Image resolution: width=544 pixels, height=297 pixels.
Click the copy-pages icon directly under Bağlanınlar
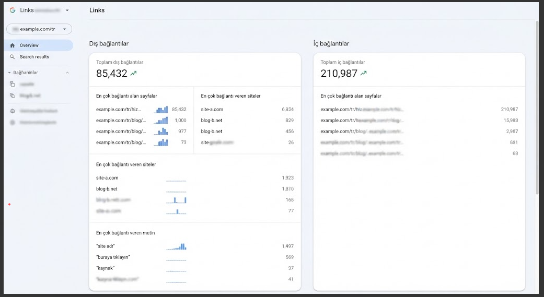click(13, 84)
